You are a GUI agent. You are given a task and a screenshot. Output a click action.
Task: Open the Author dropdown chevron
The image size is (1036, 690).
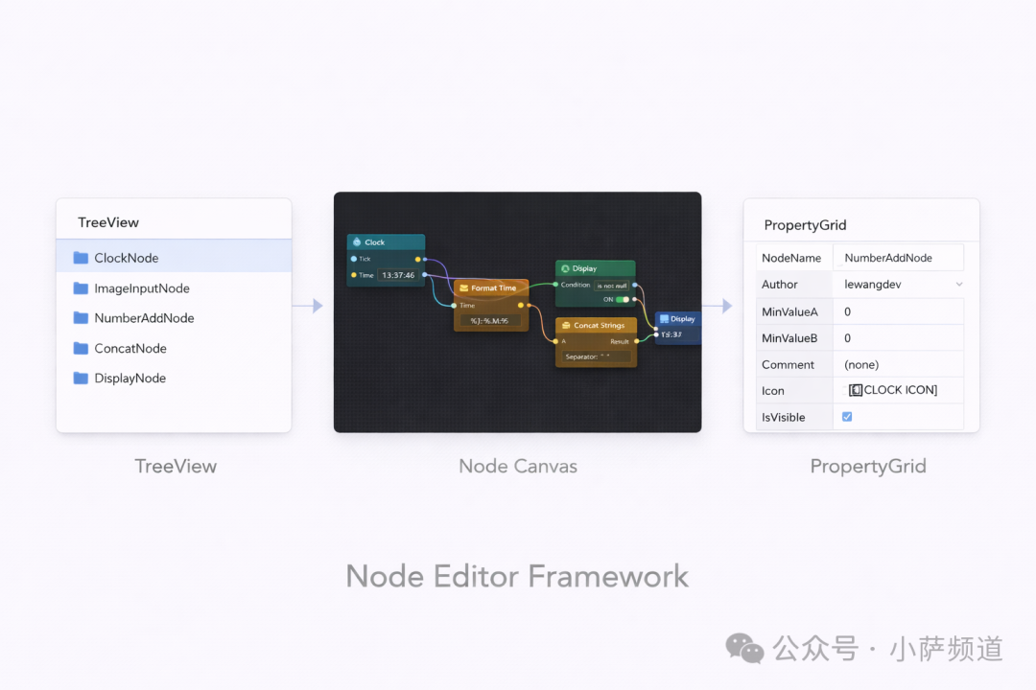[x=959, y=285]
